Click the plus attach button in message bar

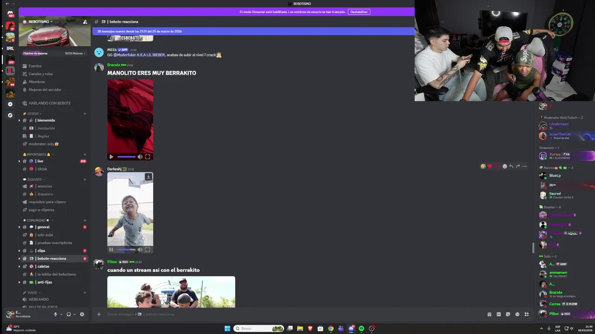99,314
